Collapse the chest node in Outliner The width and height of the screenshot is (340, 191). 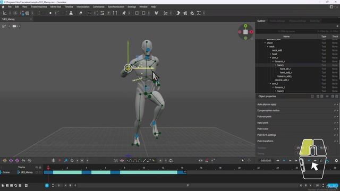[x=265, y=43]
